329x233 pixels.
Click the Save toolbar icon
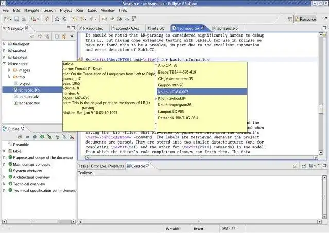[16, 19]
